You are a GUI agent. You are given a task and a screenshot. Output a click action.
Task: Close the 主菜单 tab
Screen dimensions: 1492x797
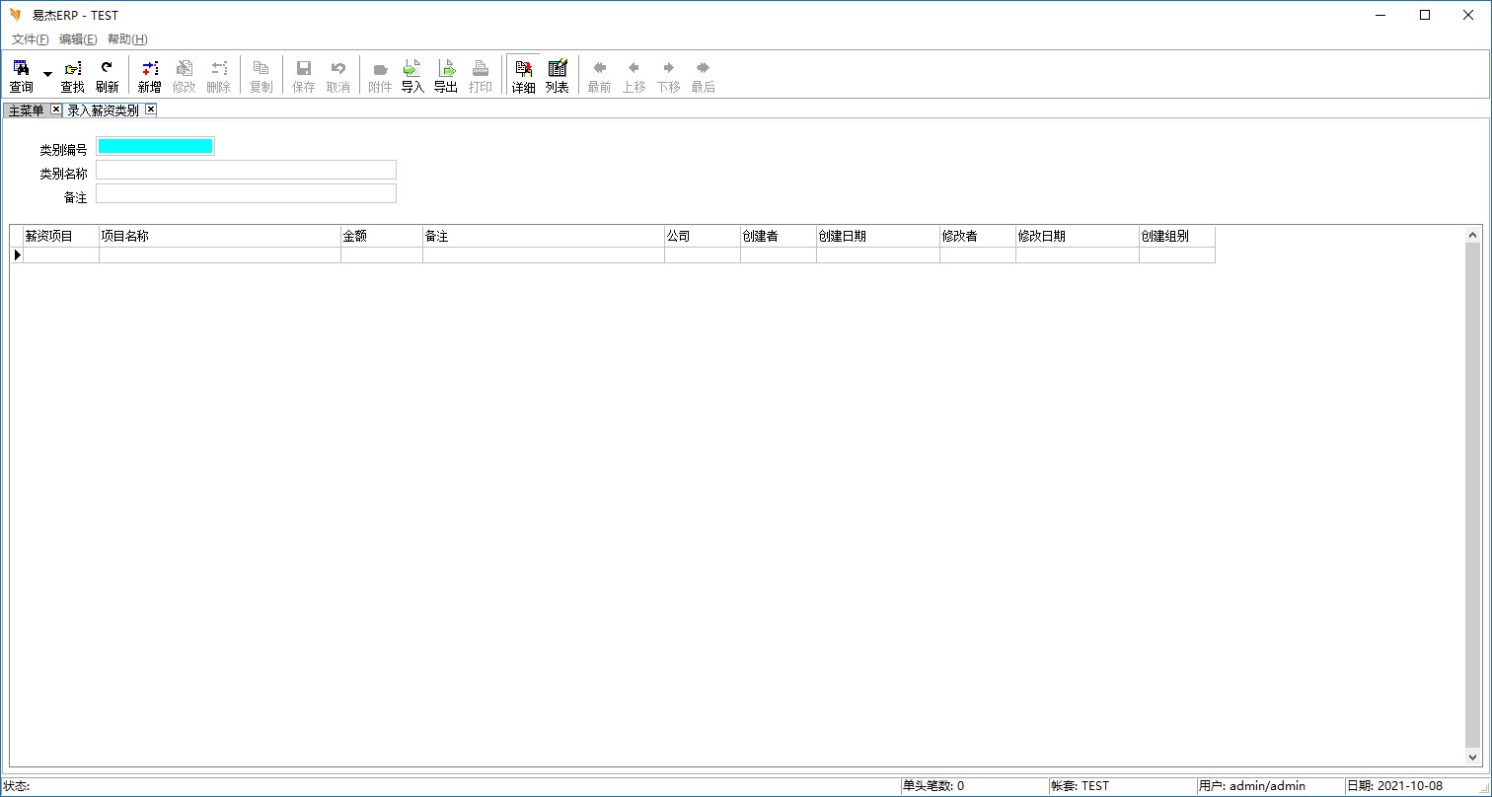coord(56,109)
